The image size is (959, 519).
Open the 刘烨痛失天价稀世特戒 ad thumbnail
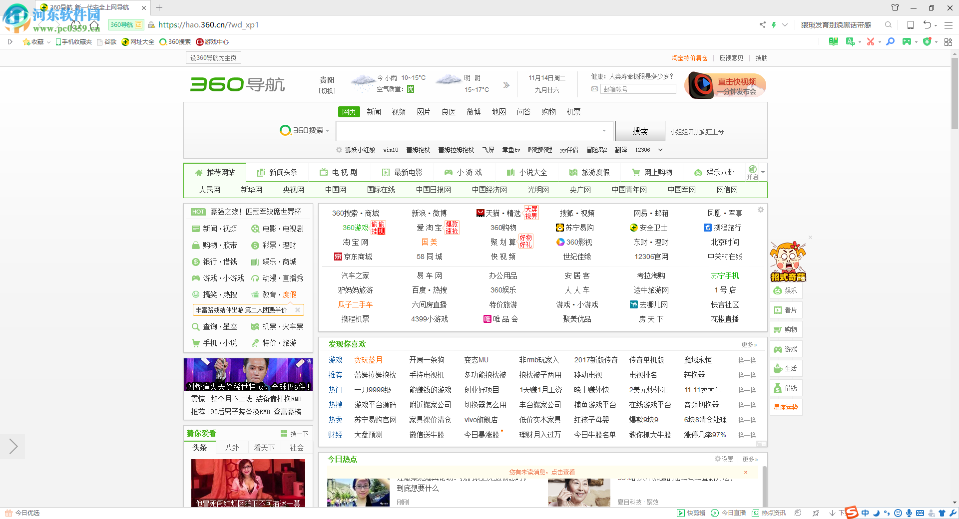pos(248,374)
